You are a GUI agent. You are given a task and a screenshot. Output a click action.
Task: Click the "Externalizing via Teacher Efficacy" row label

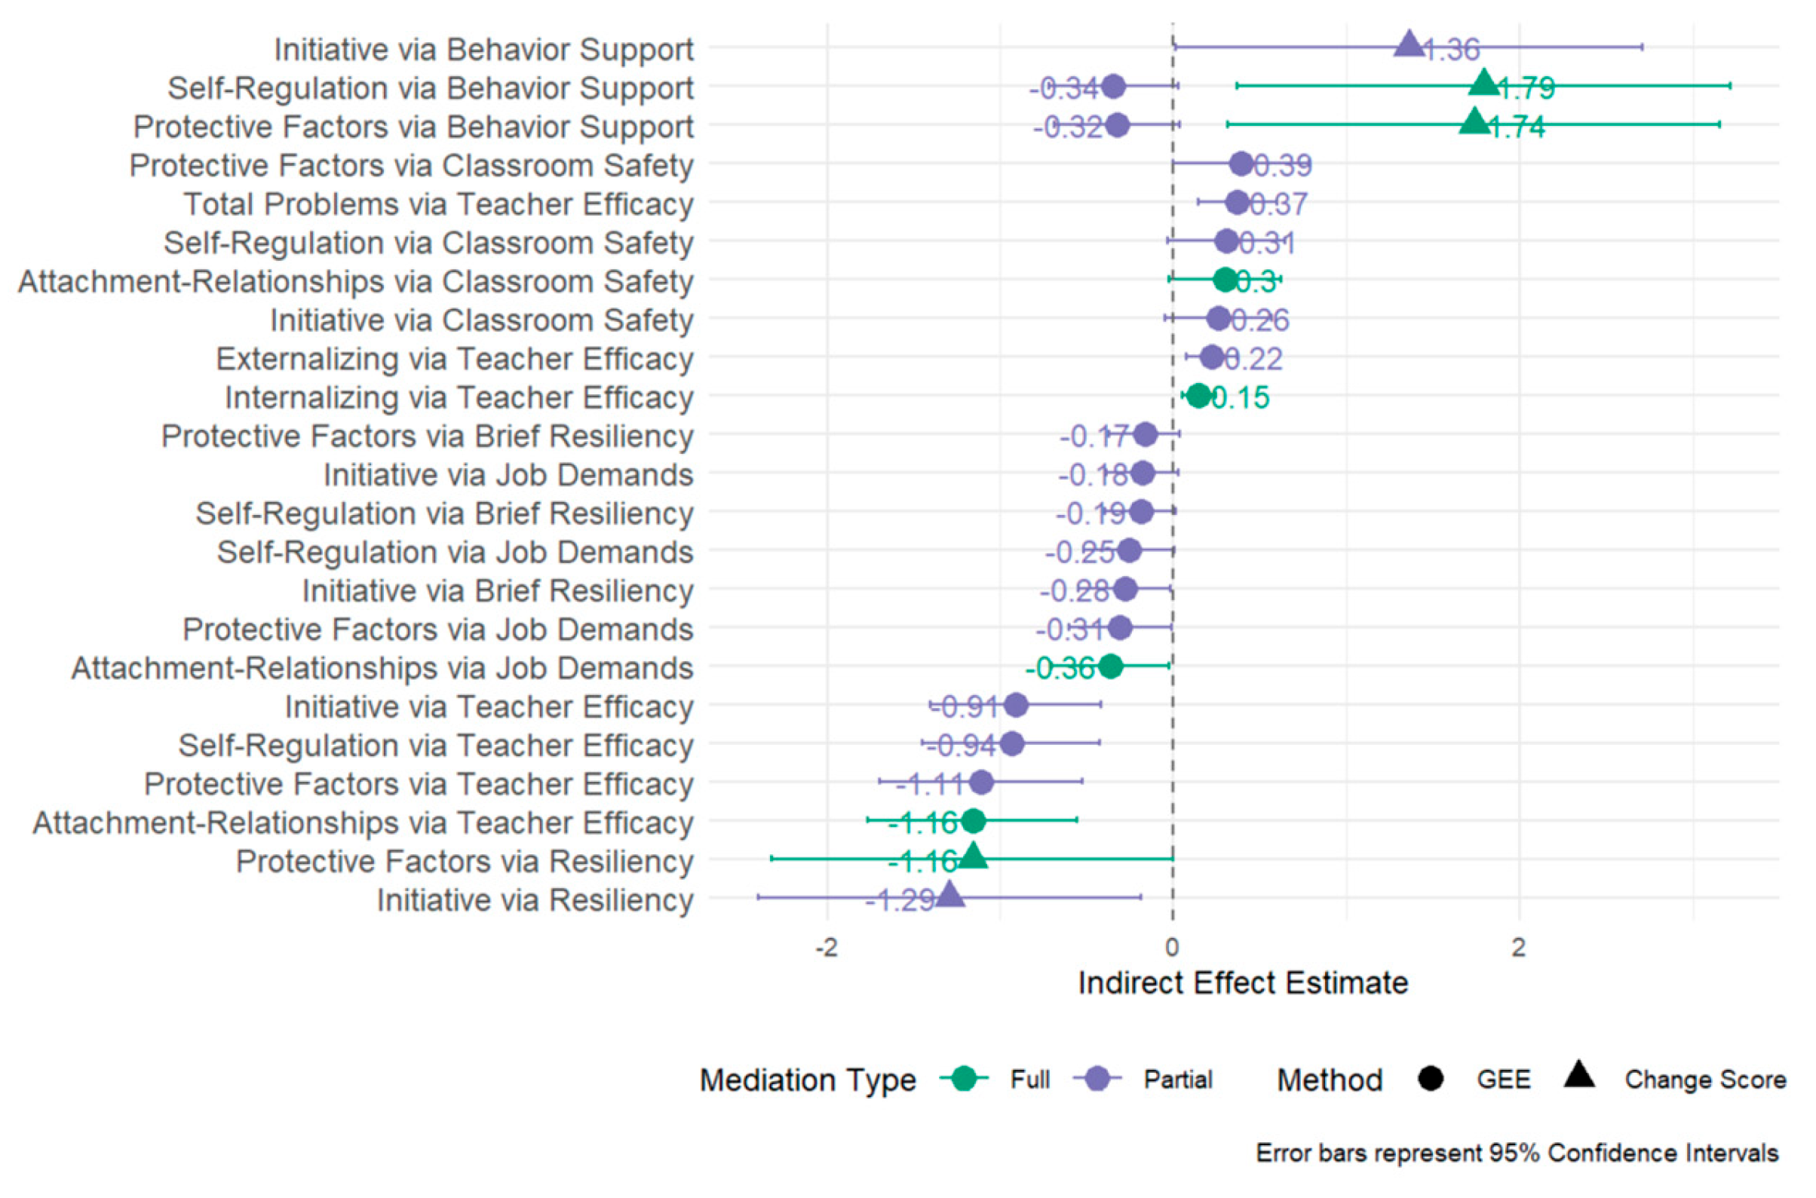454,358
